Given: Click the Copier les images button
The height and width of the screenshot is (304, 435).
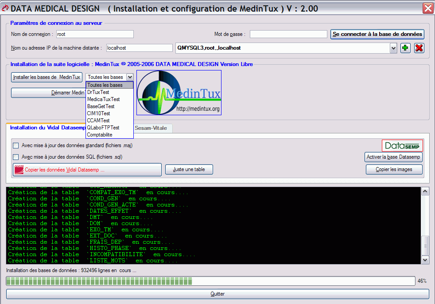Looking at the screenshot, I should click(x=394, y=169).
